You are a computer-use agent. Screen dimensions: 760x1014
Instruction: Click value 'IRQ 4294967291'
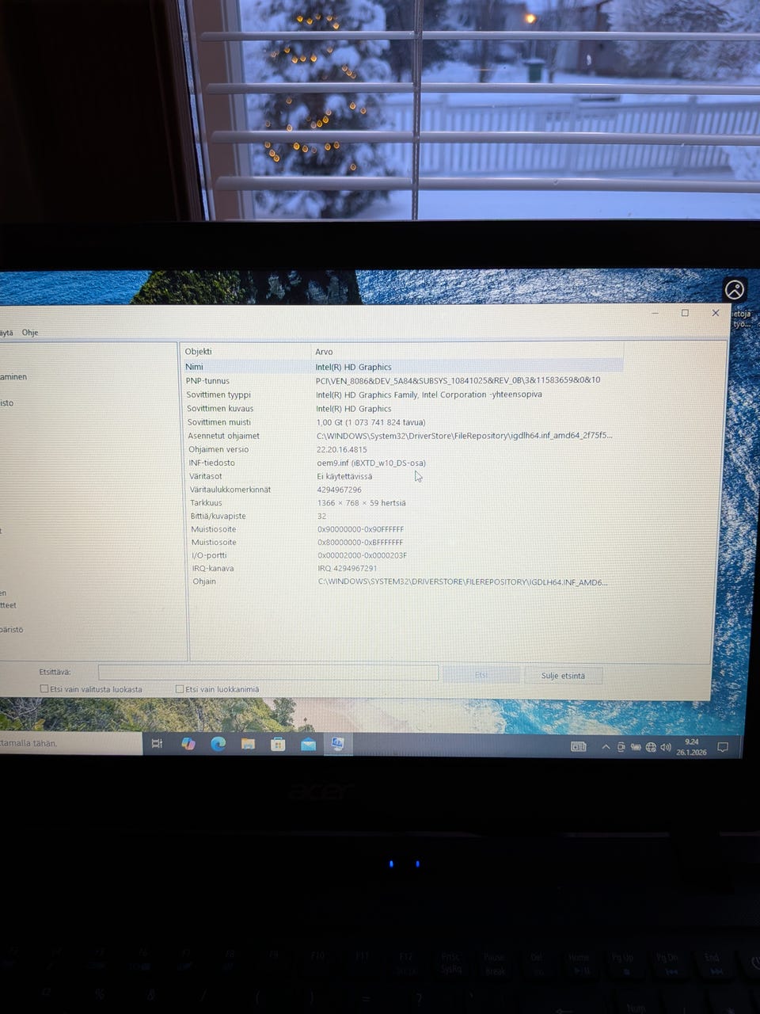348,568
